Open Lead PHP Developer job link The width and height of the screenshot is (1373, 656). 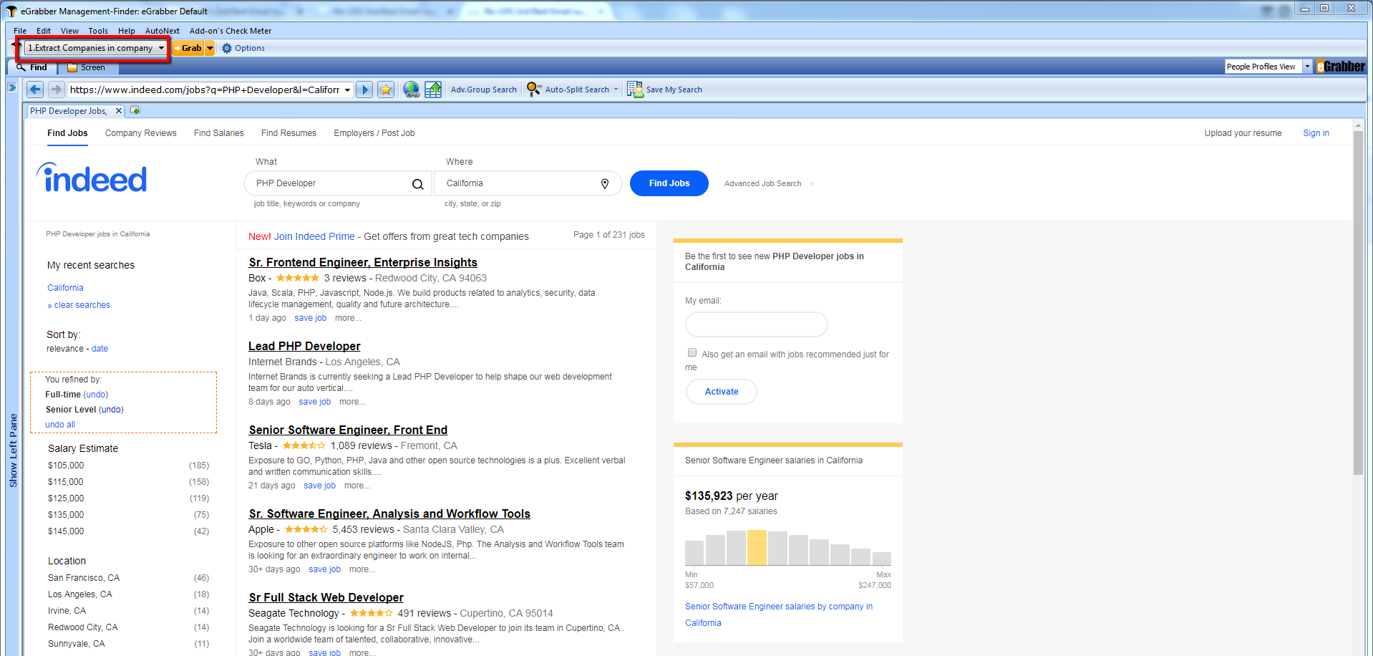point(304,346)
